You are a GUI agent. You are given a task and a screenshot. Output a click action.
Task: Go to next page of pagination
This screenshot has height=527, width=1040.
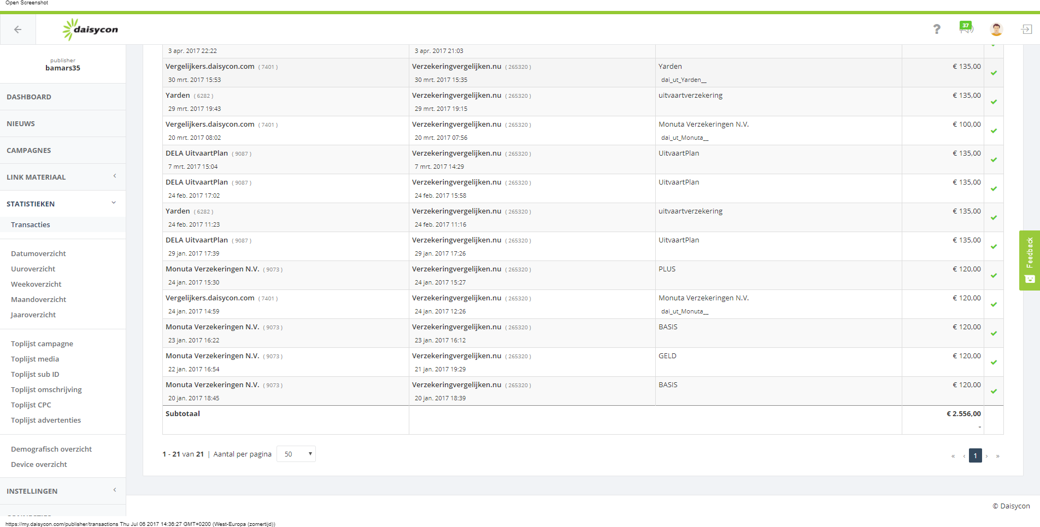[986, 456]
